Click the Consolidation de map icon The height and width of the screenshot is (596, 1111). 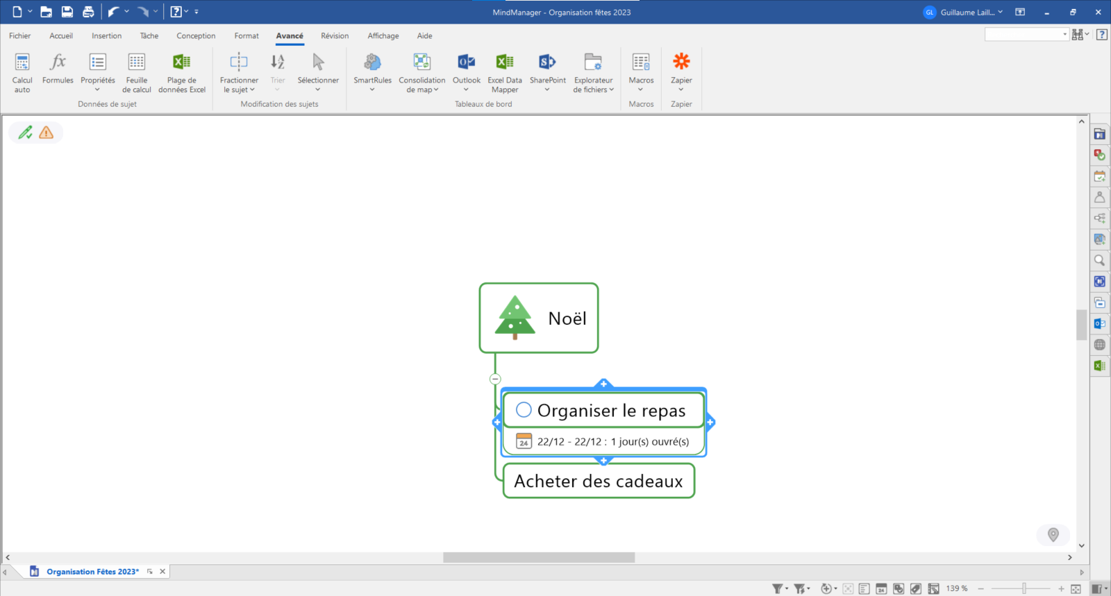click(422, 63)
